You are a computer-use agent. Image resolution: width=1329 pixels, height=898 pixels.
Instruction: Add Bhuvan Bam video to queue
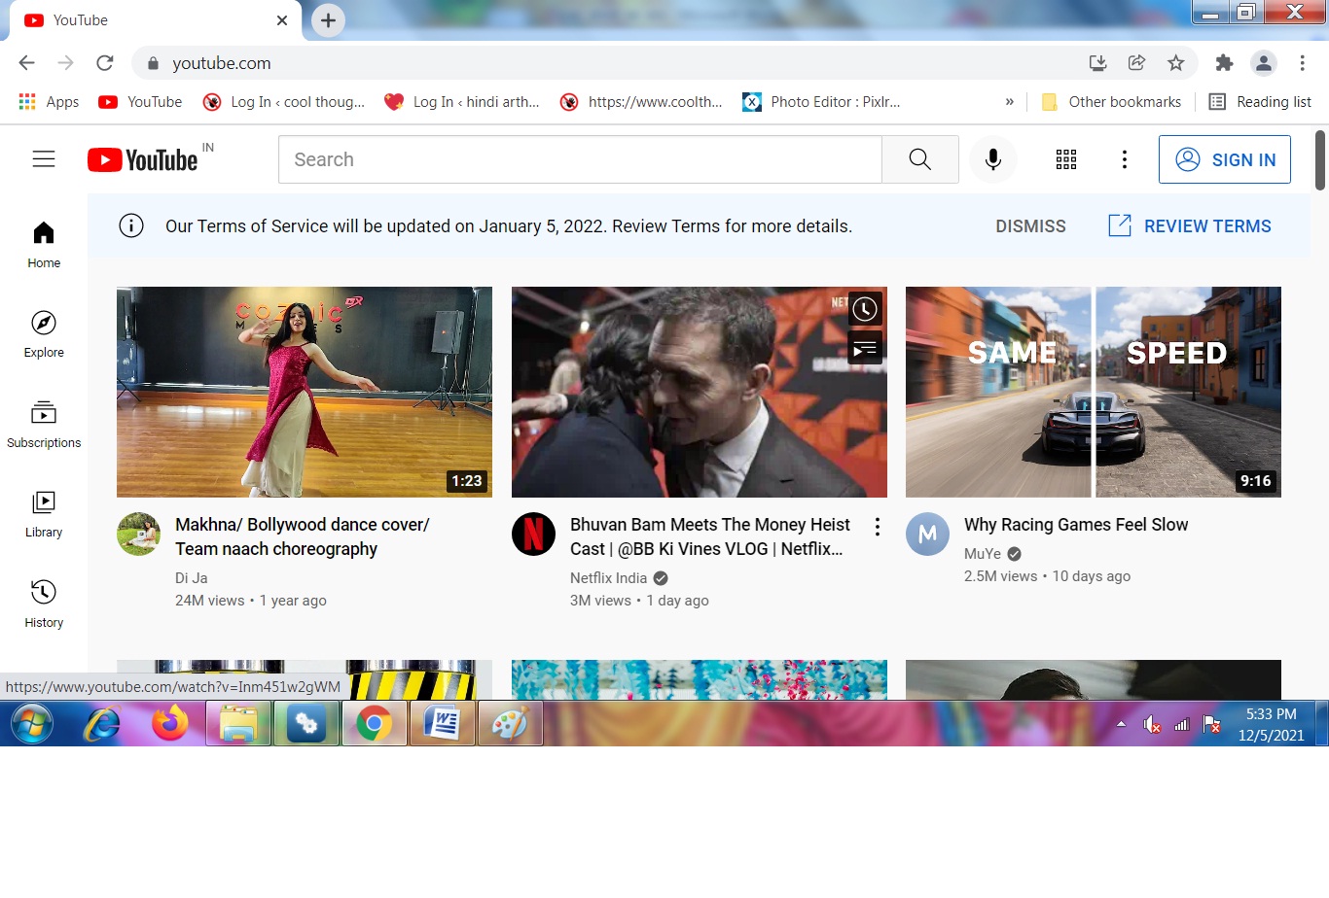865,347
